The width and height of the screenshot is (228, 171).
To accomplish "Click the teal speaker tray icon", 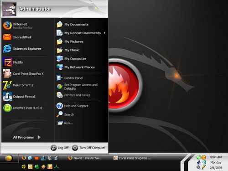I will tap(204, 162).
